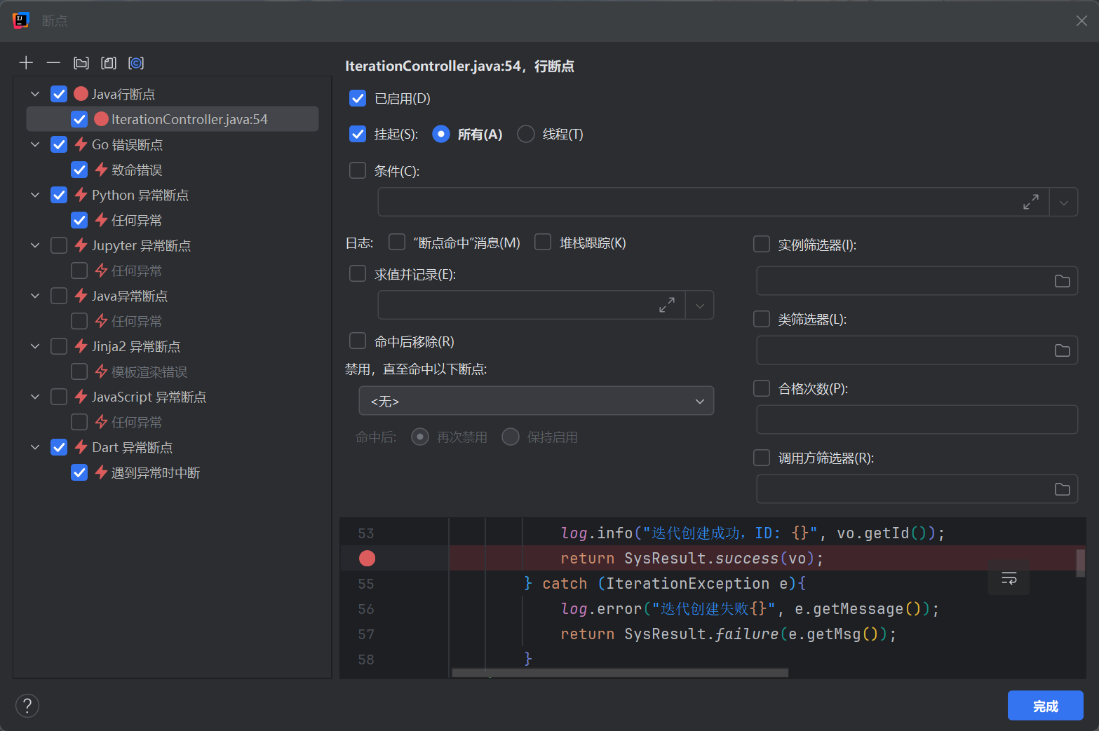Click the group by package toolbar icon
Screen dimensions: 1099x731
(81, 63)
